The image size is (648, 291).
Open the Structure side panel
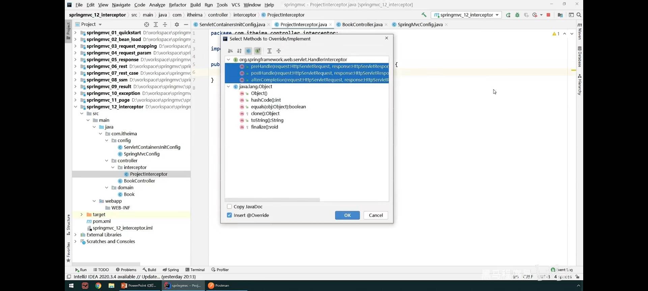[x=68, y=225]
